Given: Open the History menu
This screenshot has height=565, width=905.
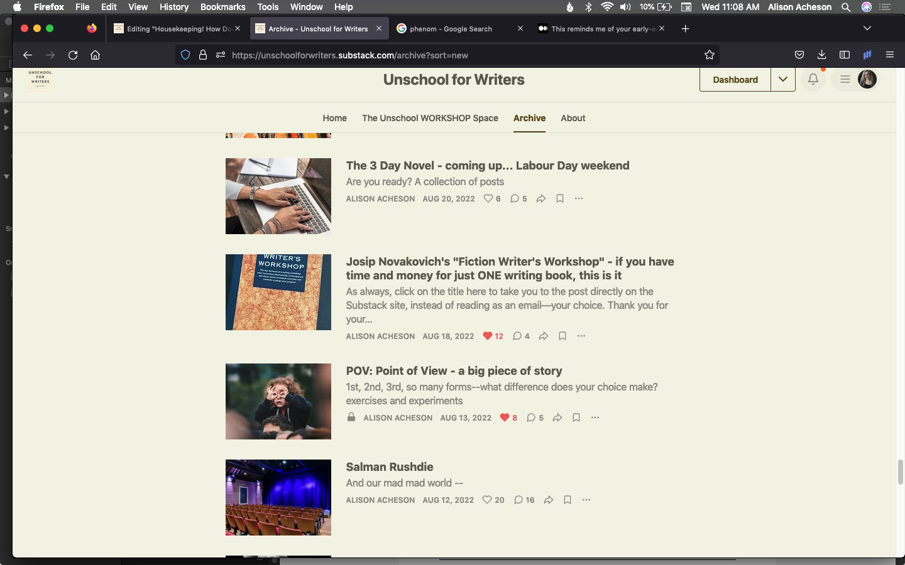Looking at the screenshot, I should click(174, 7).
